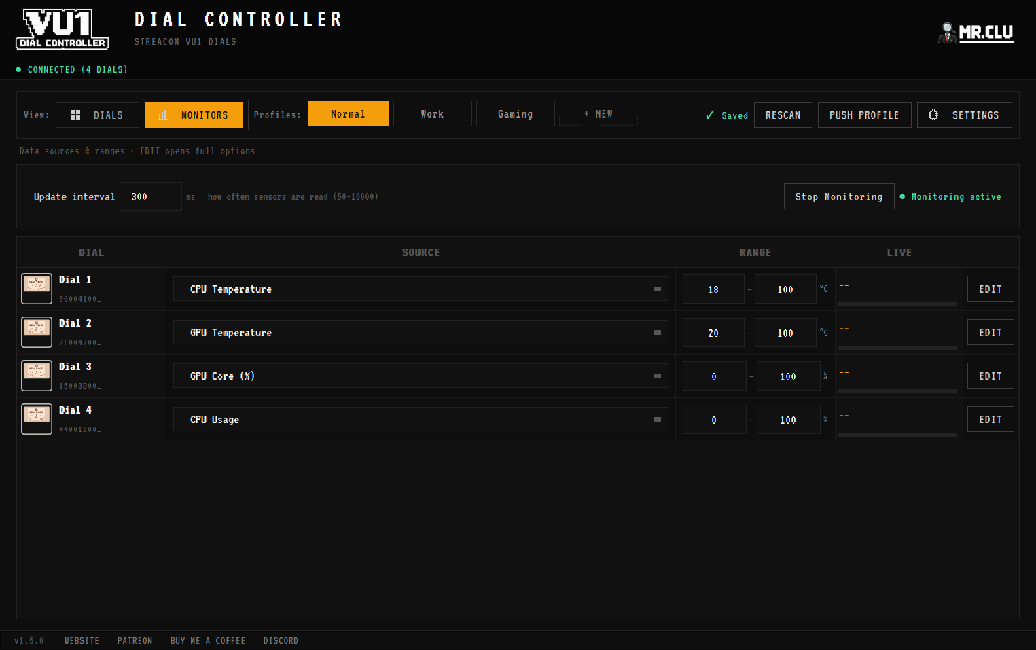
Task: Click the Push Profile button
Action: (864, 115)
